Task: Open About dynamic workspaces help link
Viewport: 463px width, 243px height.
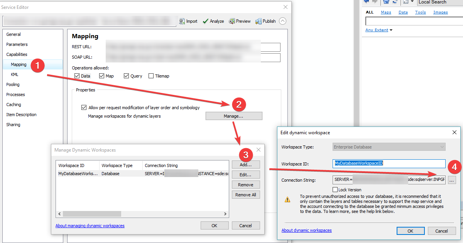Action: click(x=306, y=230)
